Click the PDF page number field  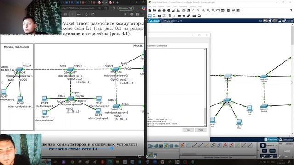[73, 14]
